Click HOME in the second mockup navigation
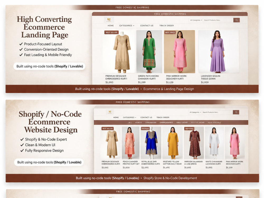Viewport: 264px width, 198px height. pyautogui.click(x=116, y=117)
